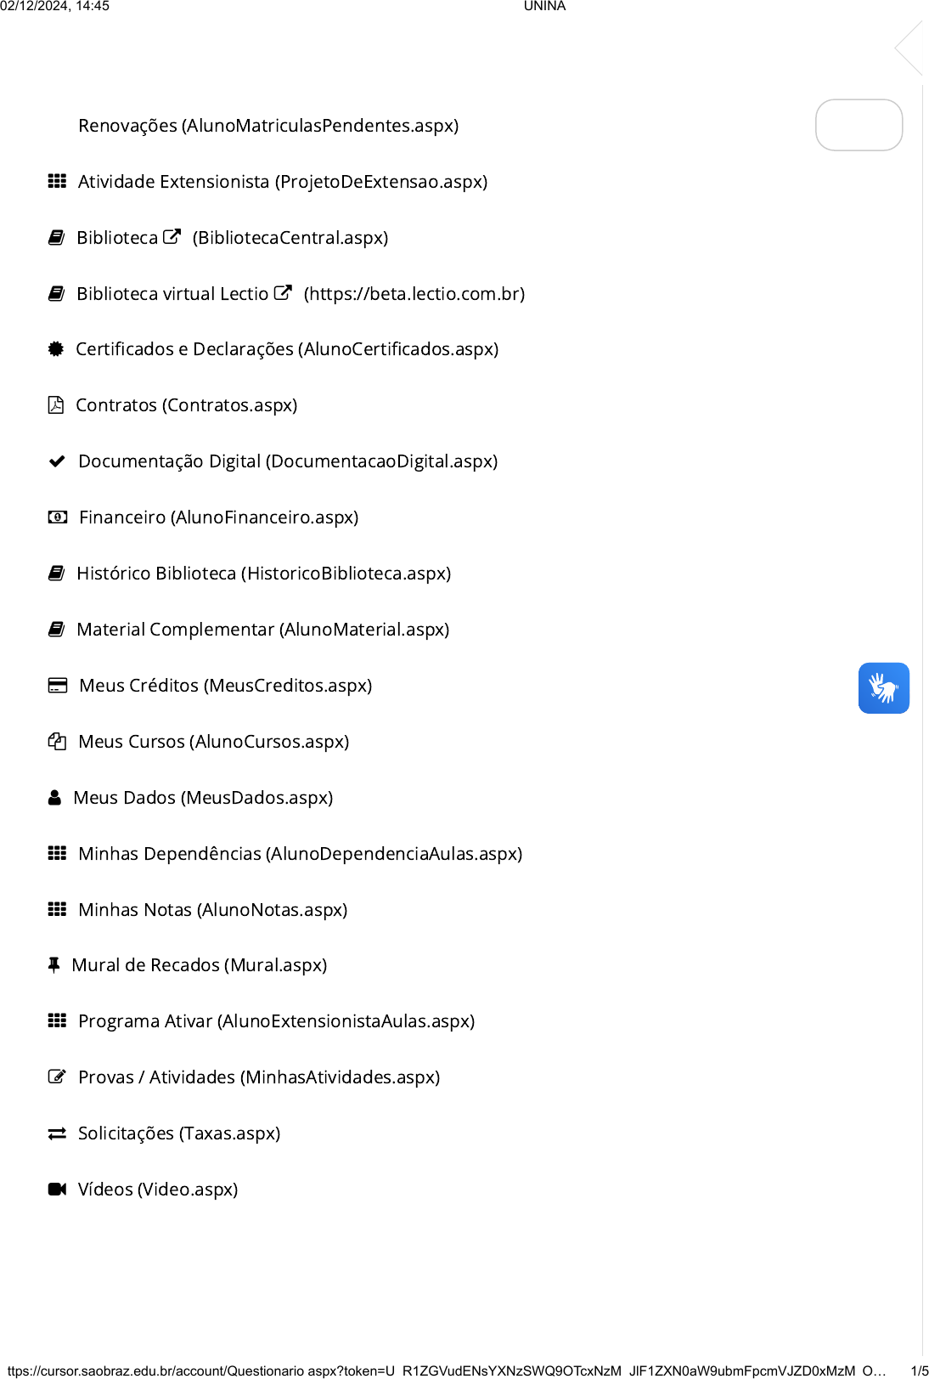Click the empty rounded button at top right

859,125
